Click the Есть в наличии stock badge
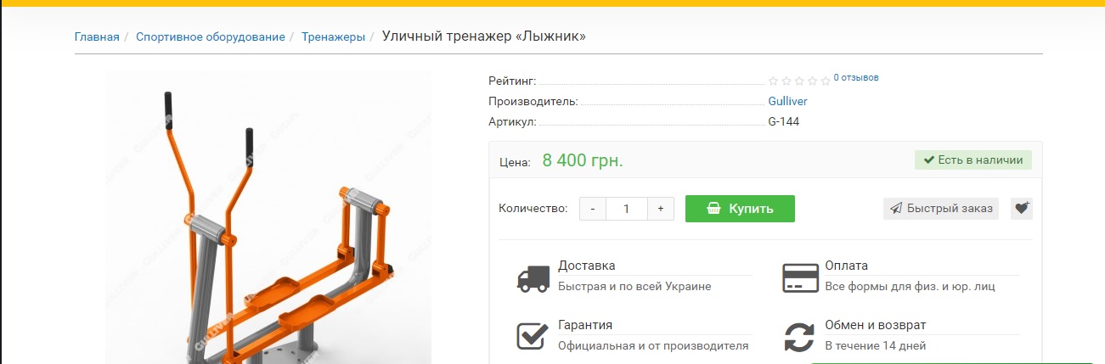This screenshot has height=364, width=1105. tap(973, 160)
